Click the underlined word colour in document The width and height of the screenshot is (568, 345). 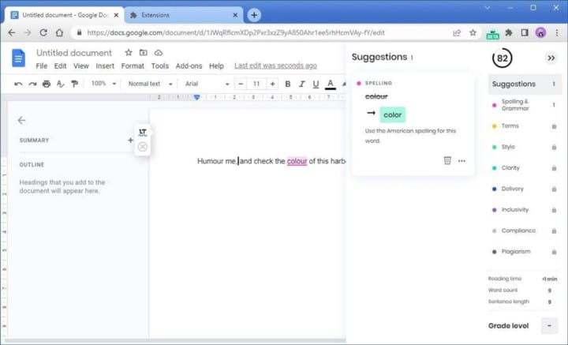coord(297,161)
